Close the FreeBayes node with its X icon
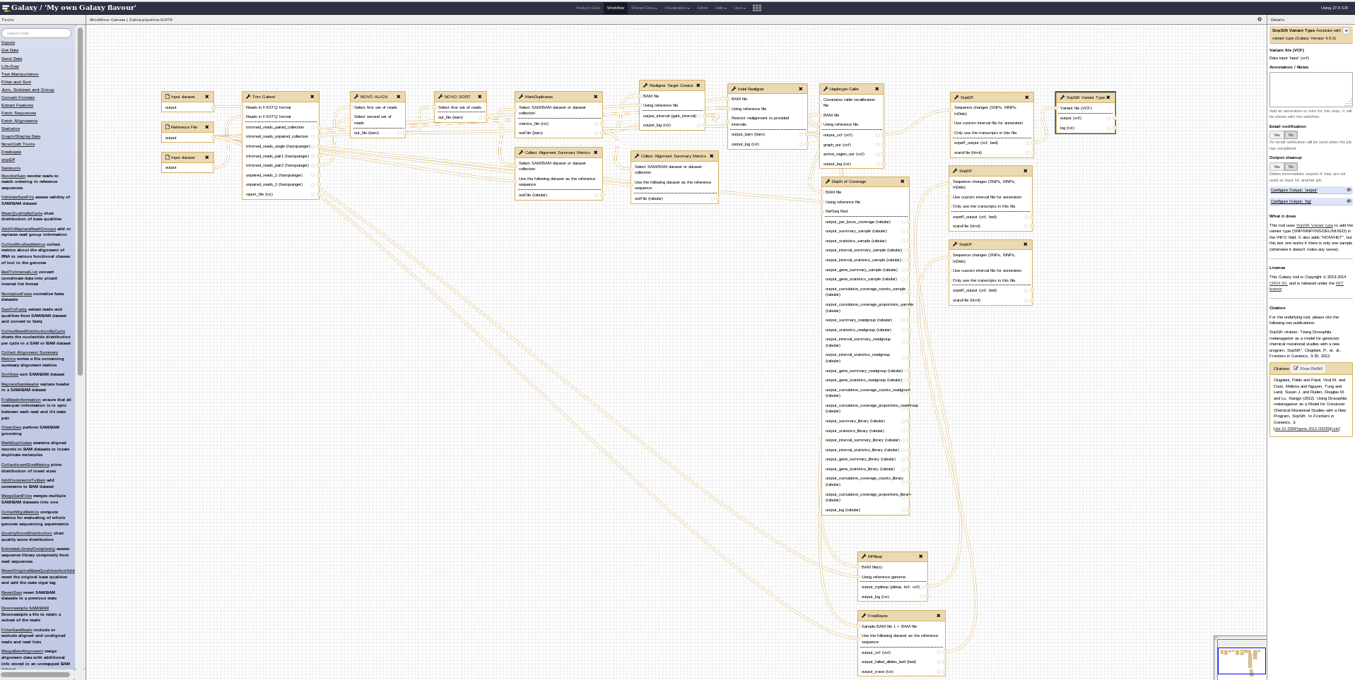The width and height of the screenshot is (1355, 680). click(x=938, y=616)
